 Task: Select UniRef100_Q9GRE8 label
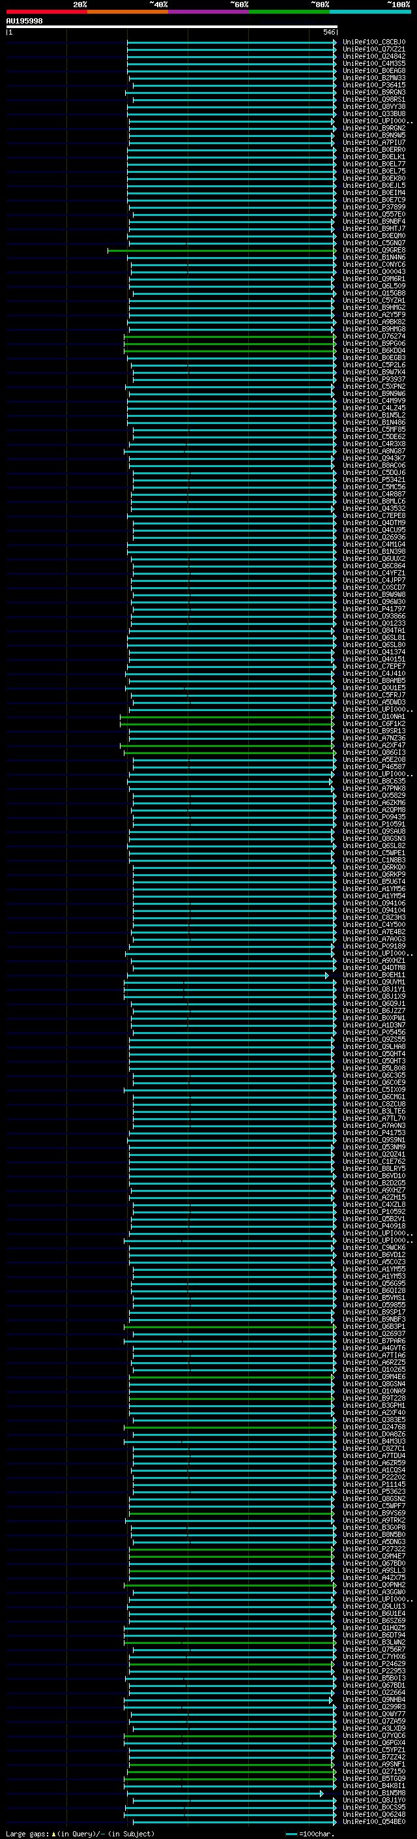(x=373, y=251)
